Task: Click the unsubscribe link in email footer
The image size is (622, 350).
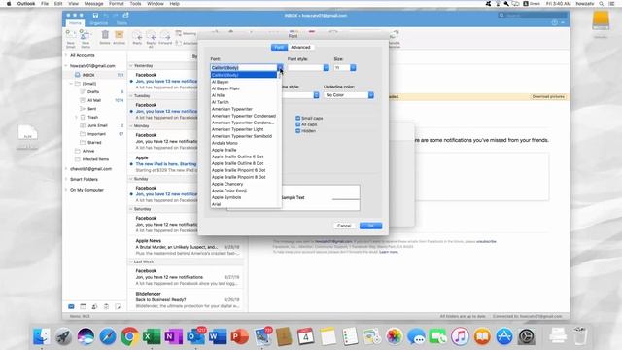Action: pos(486,241)
